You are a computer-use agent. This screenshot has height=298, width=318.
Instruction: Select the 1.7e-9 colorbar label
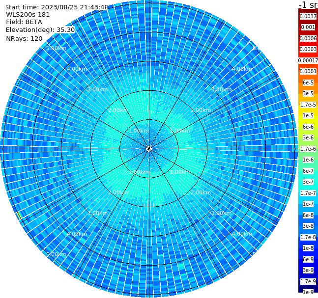click(308, 281)
